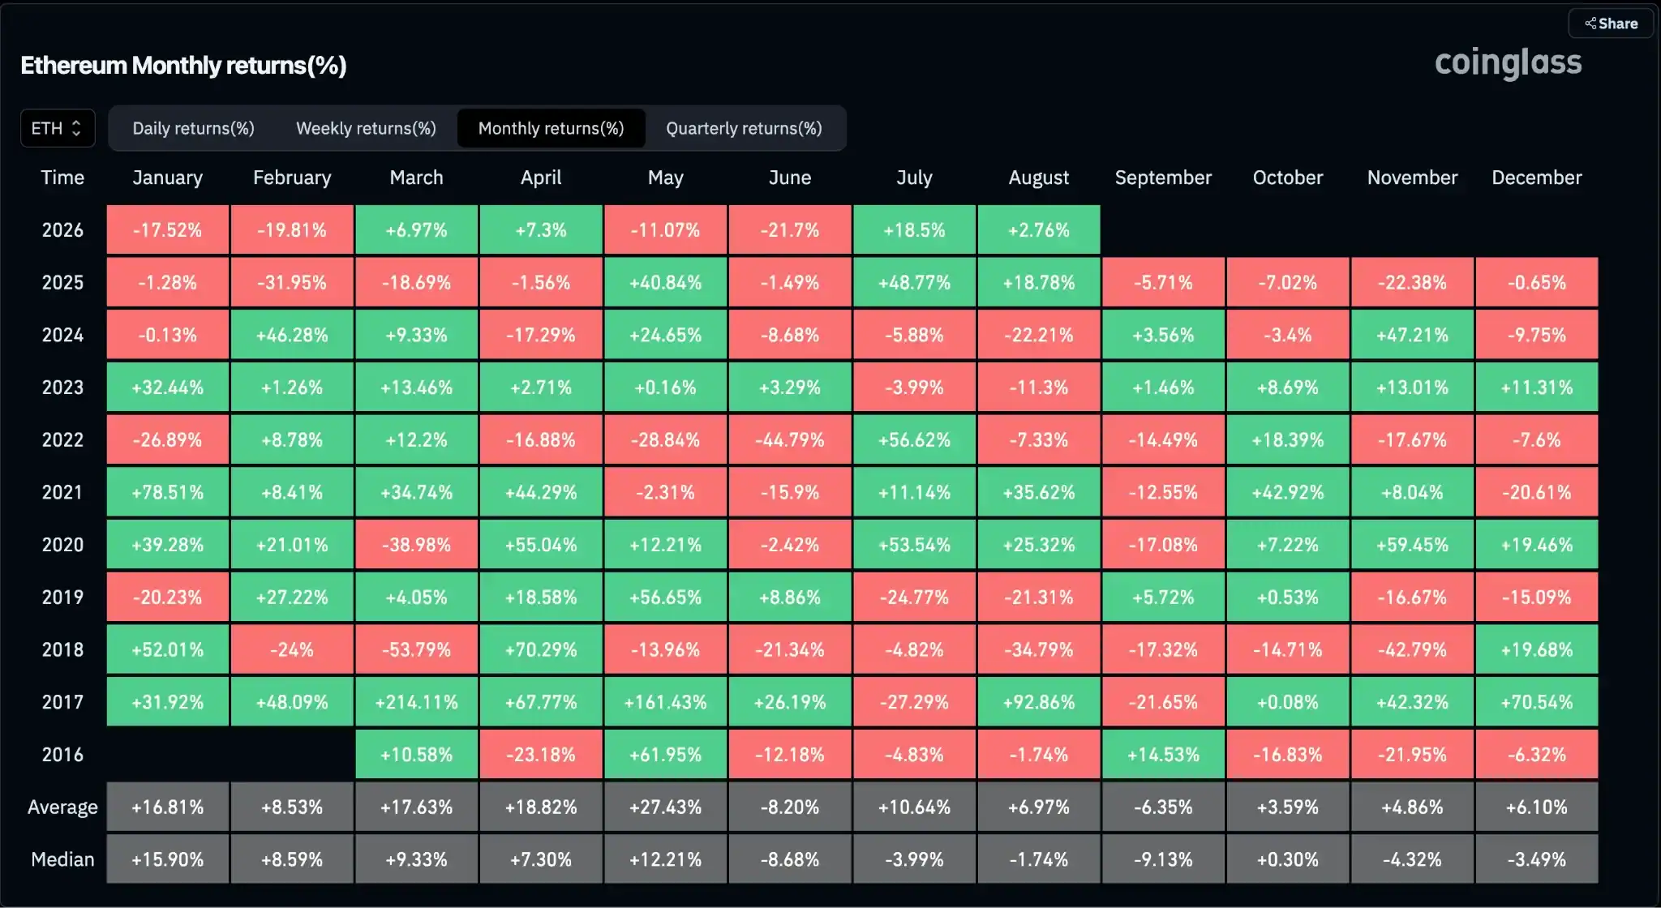The width and height of the screenshot is (1661, 908).
Task: Click the +47.21% cell for November 2024
Action: 1413,335
